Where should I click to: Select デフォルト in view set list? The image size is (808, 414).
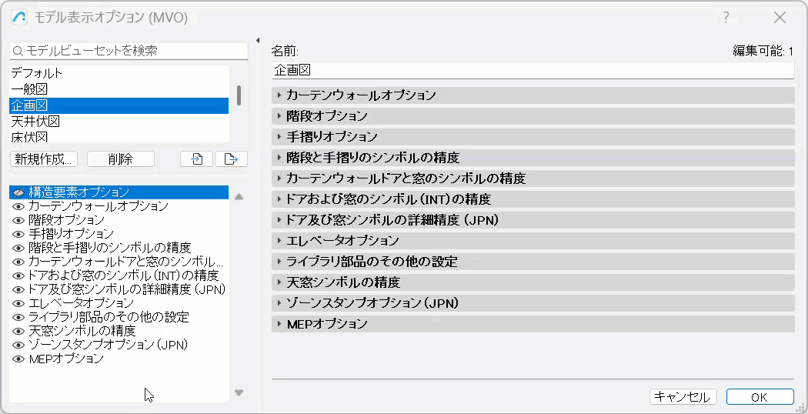point(119,73)
